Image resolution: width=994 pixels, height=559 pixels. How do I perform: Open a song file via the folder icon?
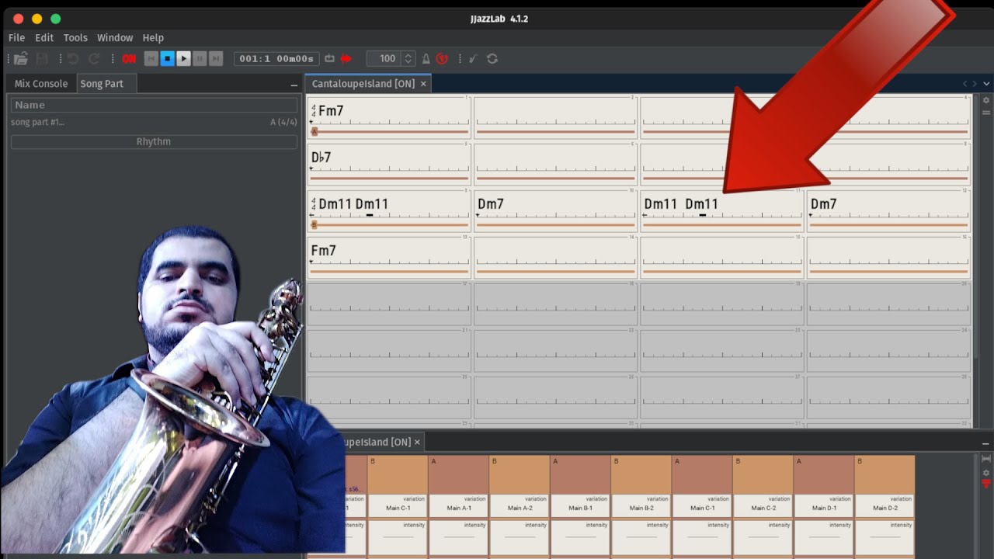pos(21,58)
